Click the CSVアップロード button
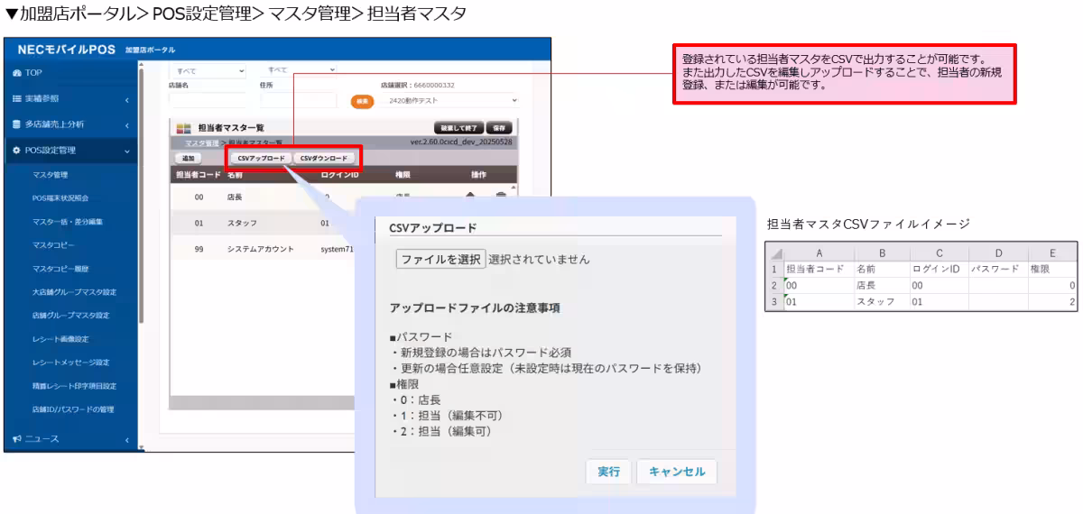The width and height of the screenshot is (1083, 514). coord(260,158)
